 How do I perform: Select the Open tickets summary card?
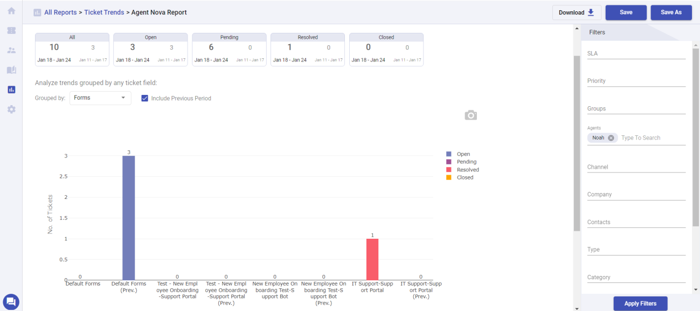[150, 50]
